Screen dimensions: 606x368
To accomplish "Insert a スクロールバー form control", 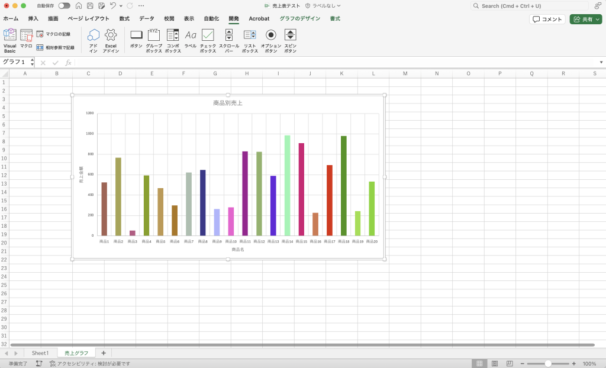I will tap(229, 40).
